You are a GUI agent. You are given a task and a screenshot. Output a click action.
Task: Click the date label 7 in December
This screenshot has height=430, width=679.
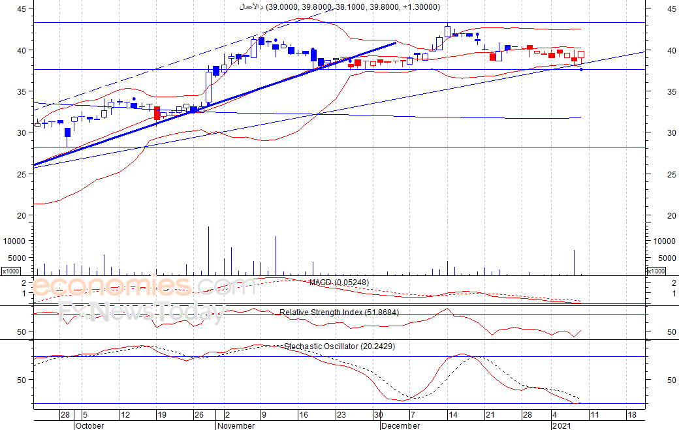tap(413, 415)
